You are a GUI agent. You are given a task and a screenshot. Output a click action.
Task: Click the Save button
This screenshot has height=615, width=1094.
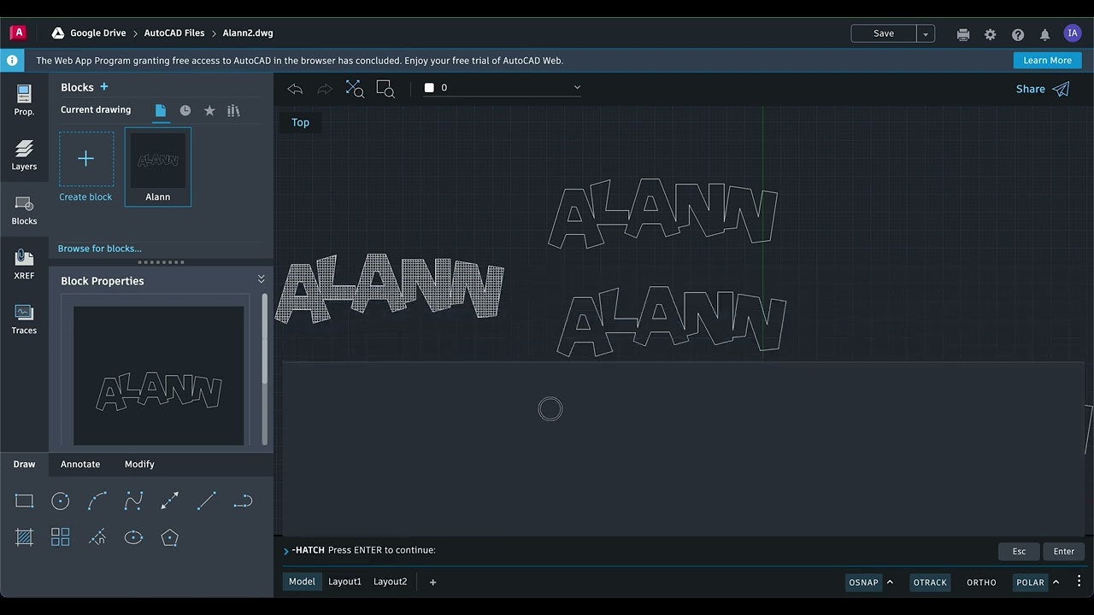(884, 33)
